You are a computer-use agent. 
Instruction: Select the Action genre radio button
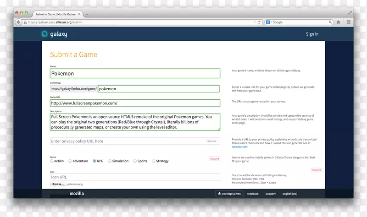52,161
